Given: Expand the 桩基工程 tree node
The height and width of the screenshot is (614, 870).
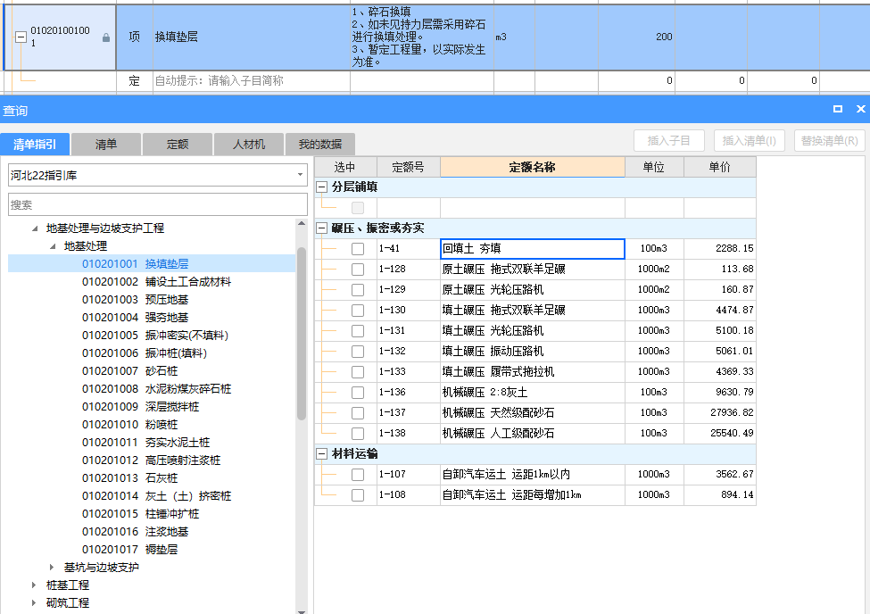Looking at the screenshot, I should 34,585.
